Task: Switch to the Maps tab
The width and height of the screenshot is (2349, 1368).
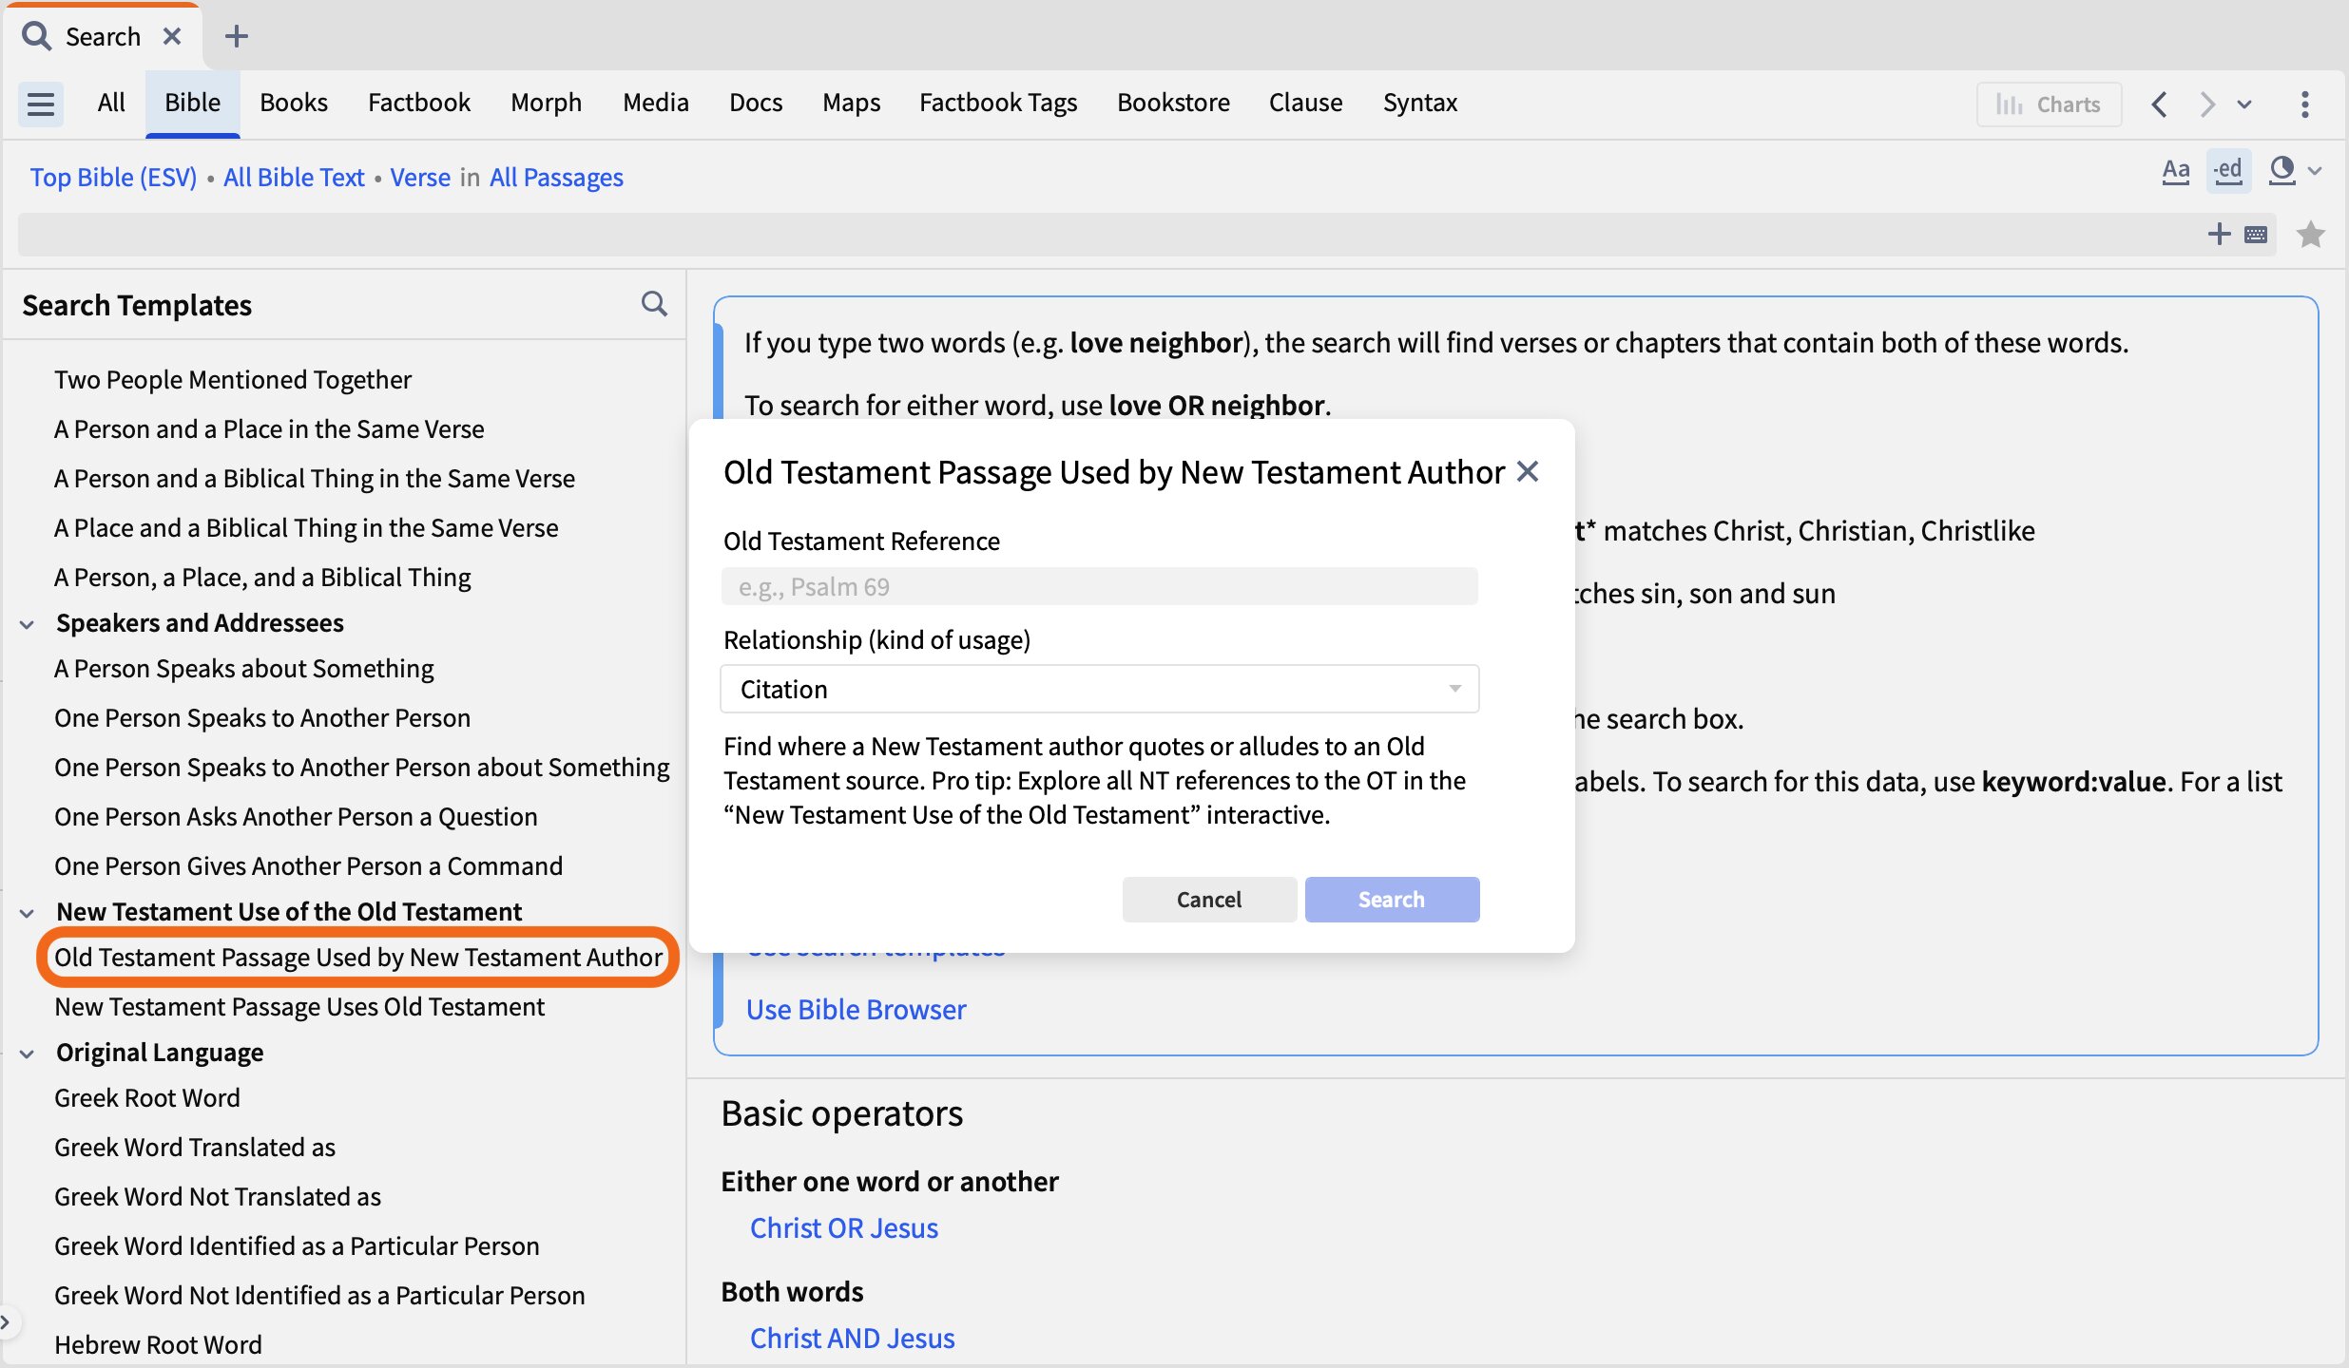Action: click(x=851, y=103)
